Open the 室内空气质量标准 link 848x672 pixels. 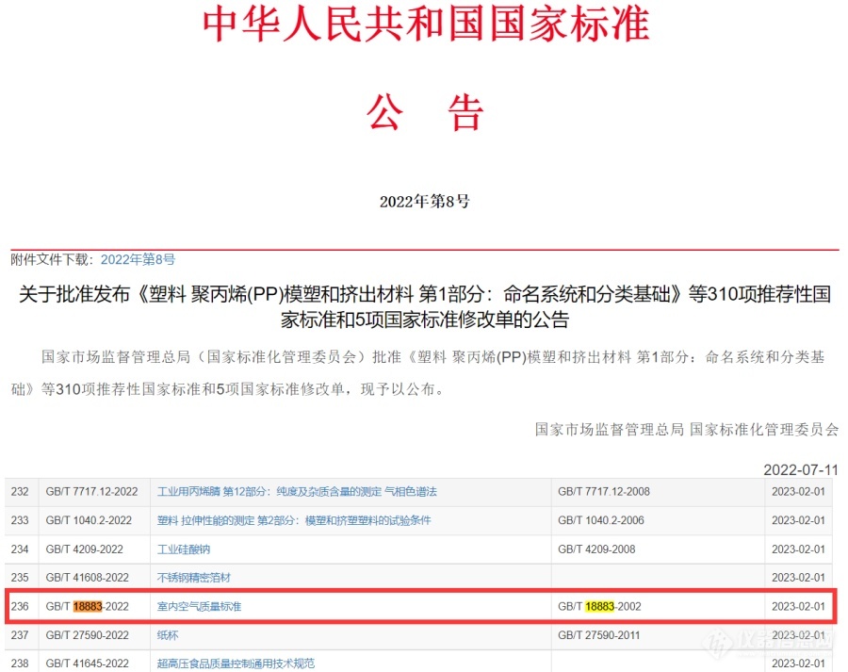point(199,606)
